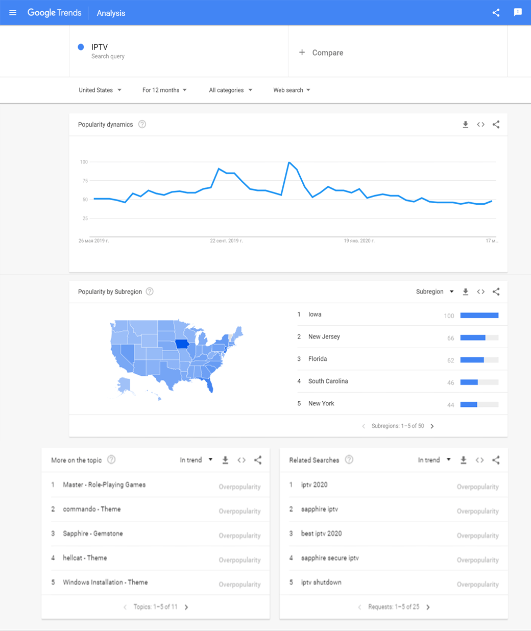
Task: Expand the United States region dropdown
Action: 100,90
